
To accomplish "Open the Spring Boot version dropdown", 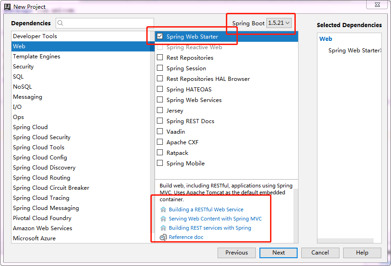I will [279, 23].
